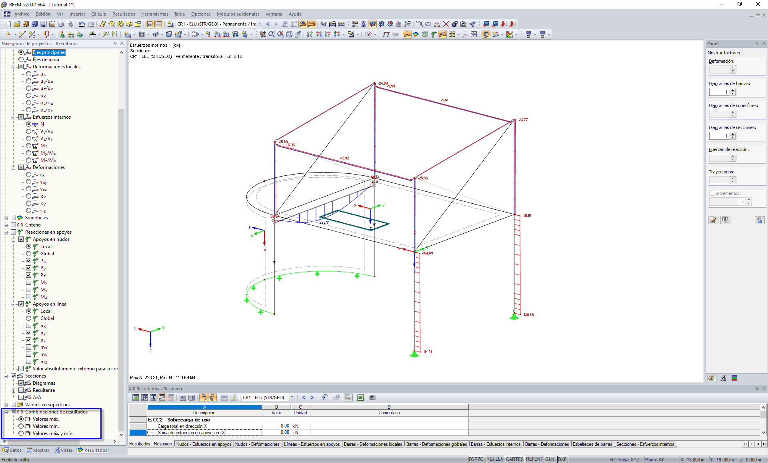The height and width of the screenshot is (463, 768).
Task: Click the Undo arrow in the toolbar
Action: [82, 24]
